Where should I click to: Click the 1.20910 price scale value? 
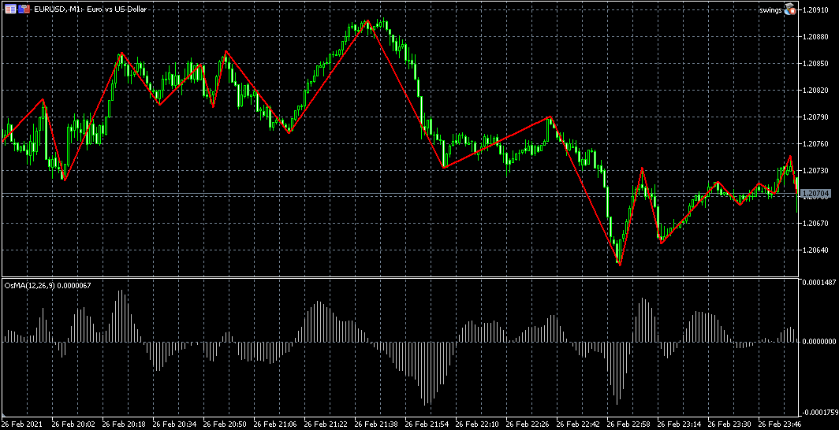click(x=816, y=9)
